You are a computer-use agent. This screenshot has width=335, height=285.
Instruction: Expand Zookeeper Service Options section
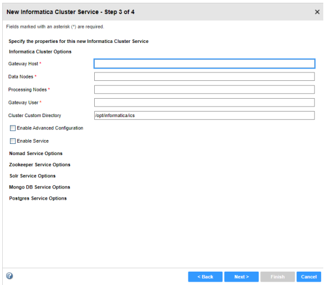coord(40,165)
